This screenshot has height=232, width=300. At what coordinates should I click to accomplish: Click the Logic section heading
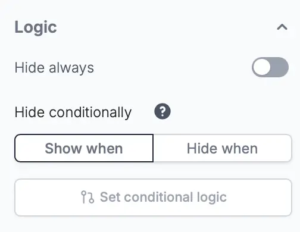36,27
